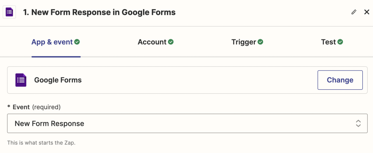Click the empty space in the Google Forms app row
The width and height of the screenshot is (373, 153).
coord(200,80)
